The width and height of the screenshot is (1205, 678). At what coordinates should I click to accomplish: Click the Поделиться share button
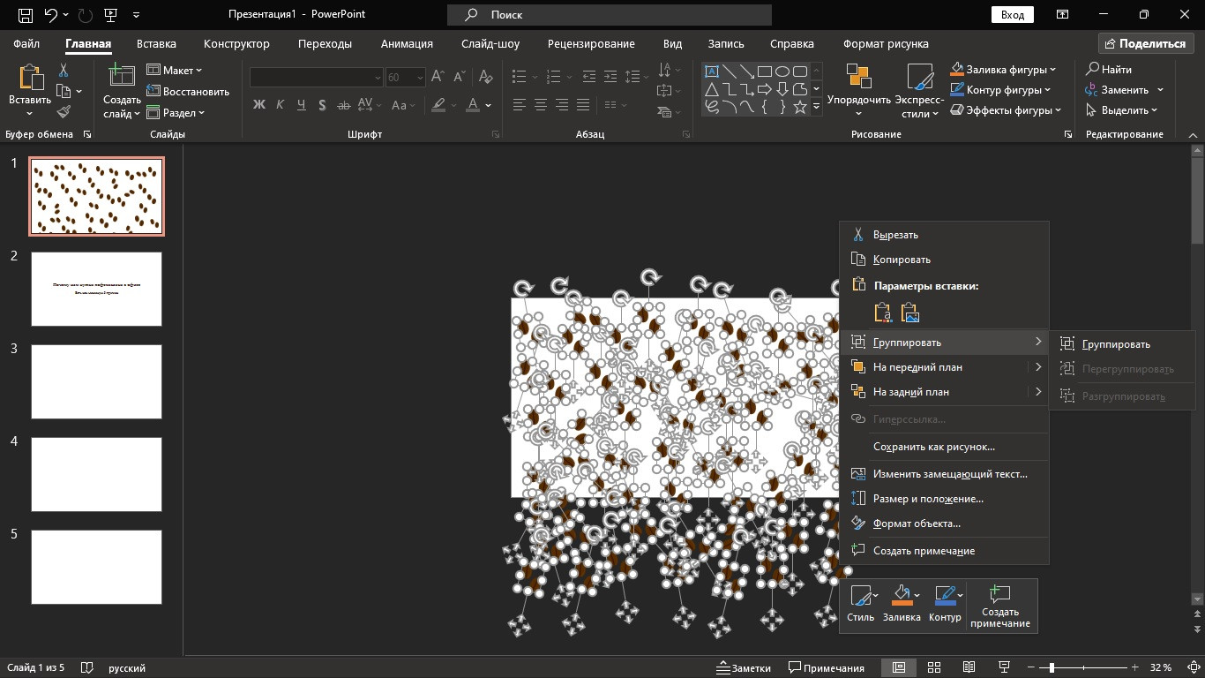coord(1145,43)
